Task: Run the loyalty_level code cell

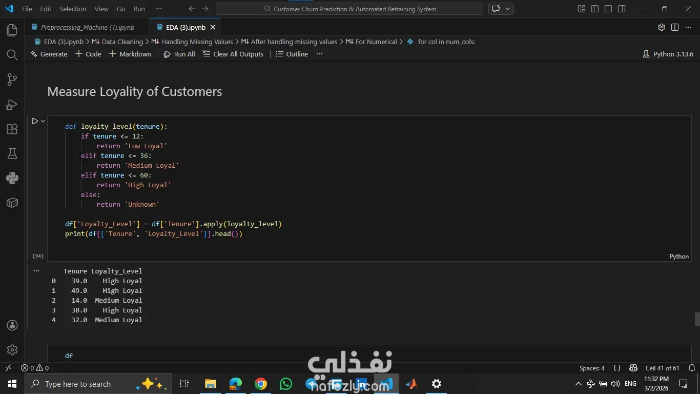Action: 35,121
